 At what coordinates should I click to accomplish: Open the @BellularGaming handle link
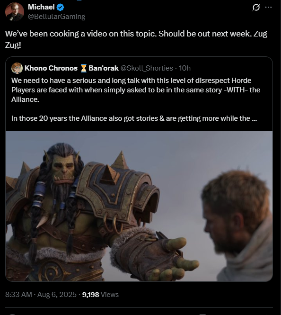tap(57, 17)
